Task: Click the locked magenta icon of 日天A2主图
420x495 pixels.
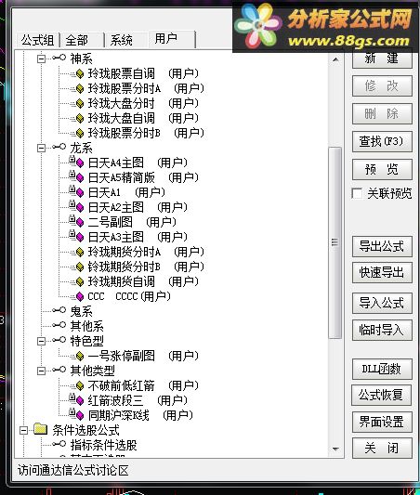Action: click(77, 207)
